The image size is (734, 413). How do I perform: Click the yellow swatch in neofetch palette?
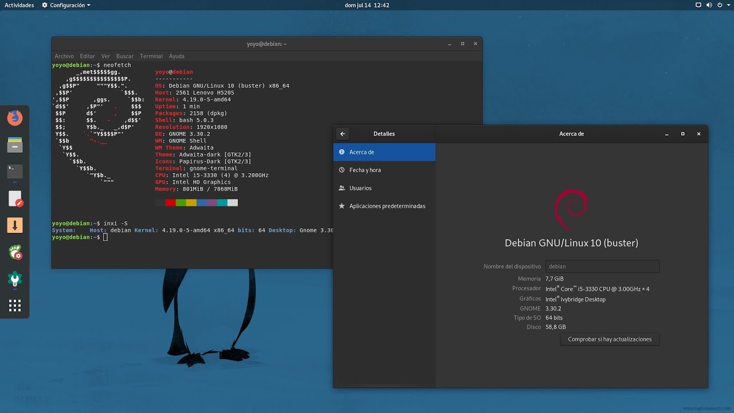coord(191,202)
